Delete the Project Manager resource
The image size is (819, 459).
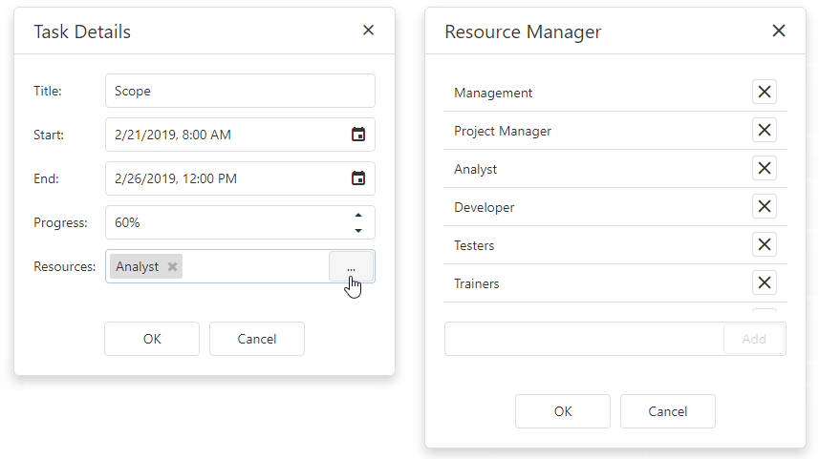(764, 131)
